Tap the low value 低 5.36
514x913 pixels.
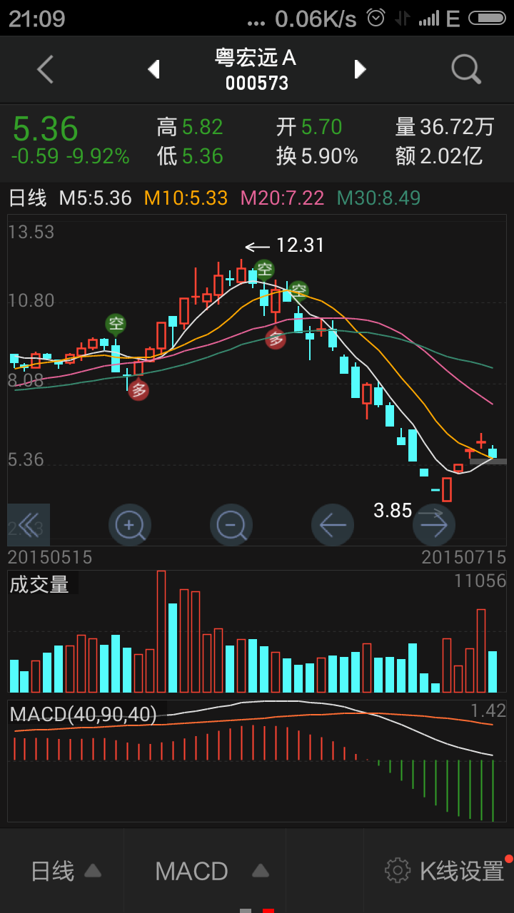coord(190,156)
